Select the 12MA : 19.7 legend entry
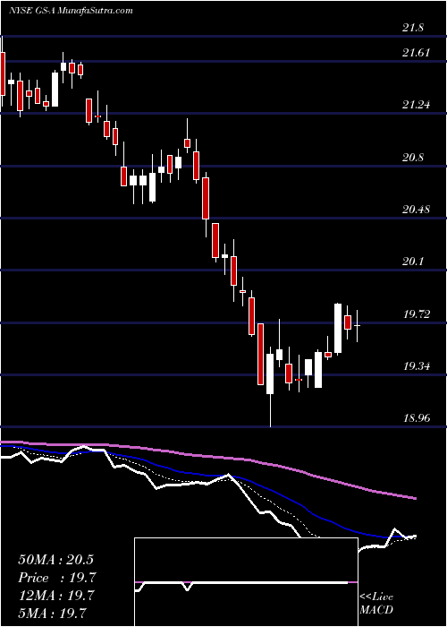The image size is (447, 627). (55, 596)
